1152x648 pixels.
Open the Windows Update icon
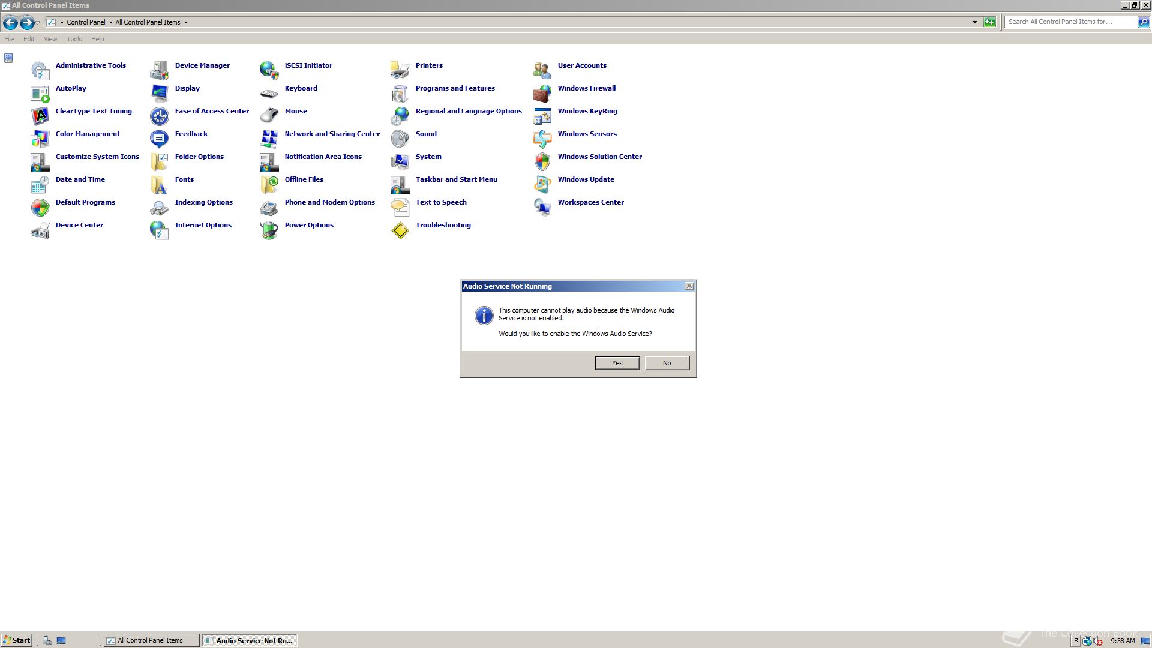point(542,184)
